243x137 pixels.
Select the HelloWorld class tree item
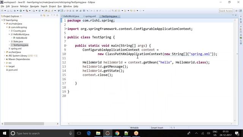pos(21,38)
